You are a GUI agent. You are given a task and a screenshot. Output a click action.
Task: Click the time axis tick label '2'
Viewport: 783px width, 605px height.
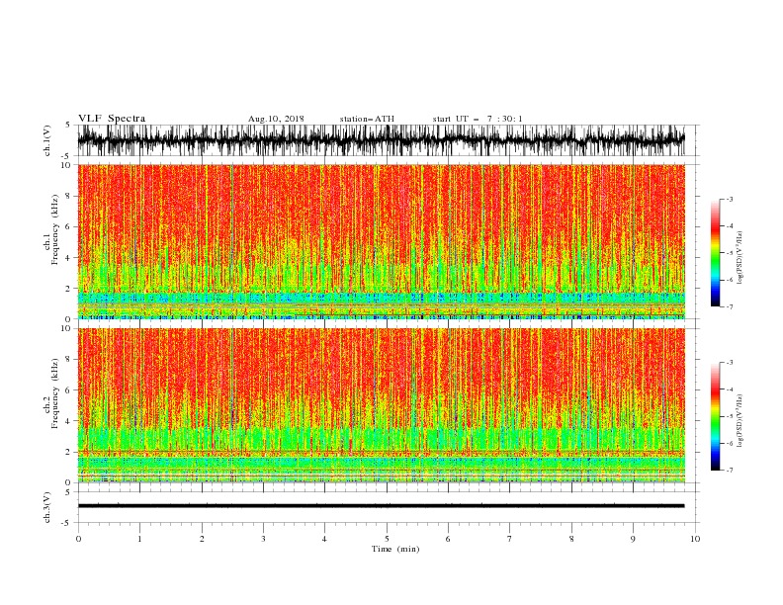[x=202, y=539]
